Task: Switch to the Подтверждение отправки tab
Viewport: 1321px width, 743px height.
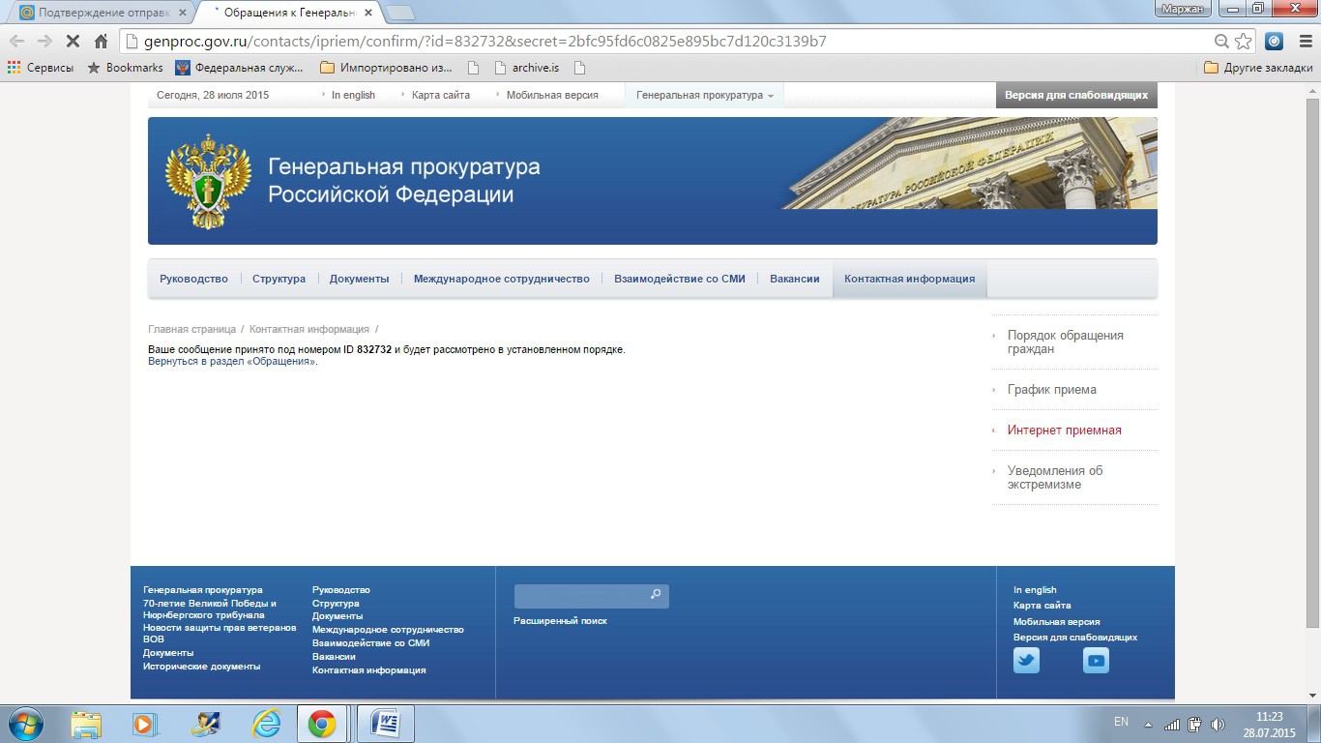Action: pos(96,13)
